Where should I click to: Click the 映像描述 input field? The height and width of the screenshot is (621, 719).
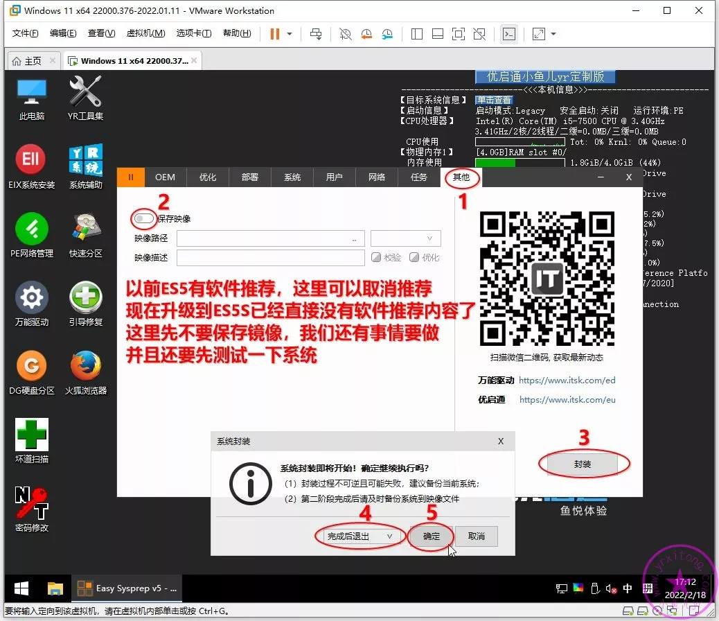point(270,258)
